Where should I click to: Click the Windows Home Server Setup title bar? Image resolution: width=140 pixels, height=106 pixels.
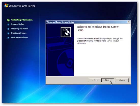point(87,22)
